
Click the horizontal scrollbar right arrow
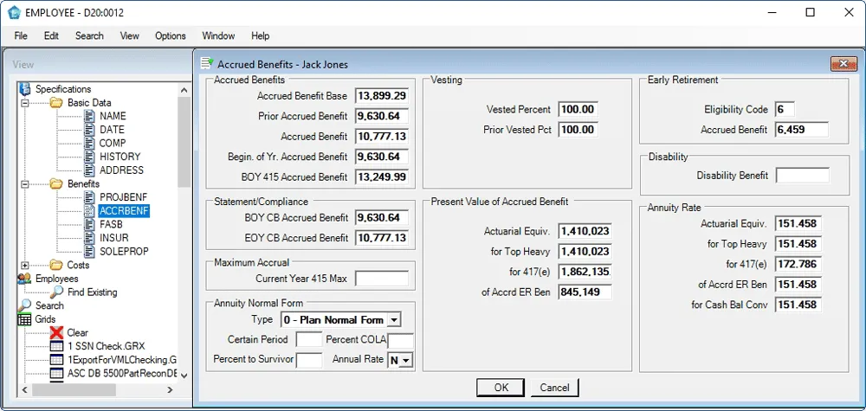coord(170,389)
